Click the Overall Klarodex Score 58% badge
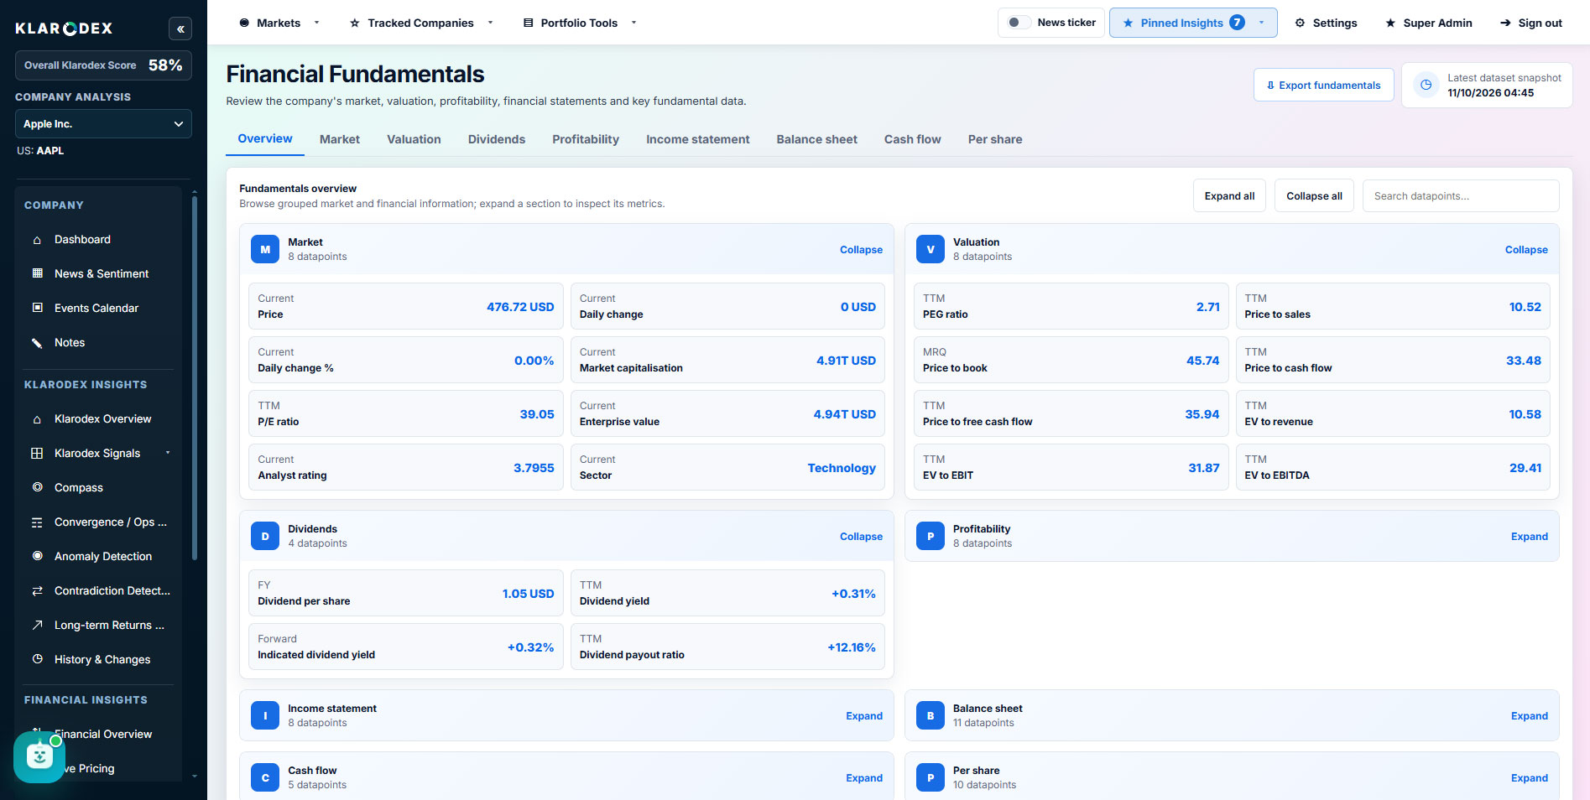The width and height of the screenshot is (1590, 800). pos(103,65)
